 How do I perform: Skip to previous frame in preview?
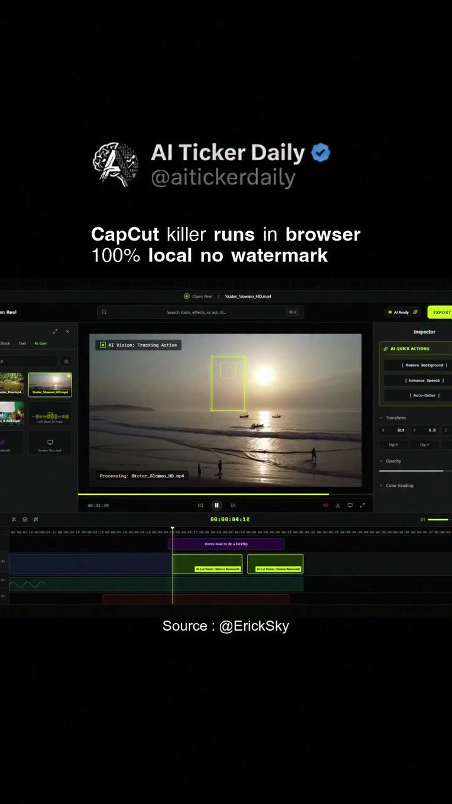(x=200, y=505)
